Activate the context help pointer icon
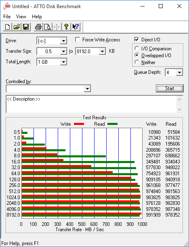 coord(76,27)
